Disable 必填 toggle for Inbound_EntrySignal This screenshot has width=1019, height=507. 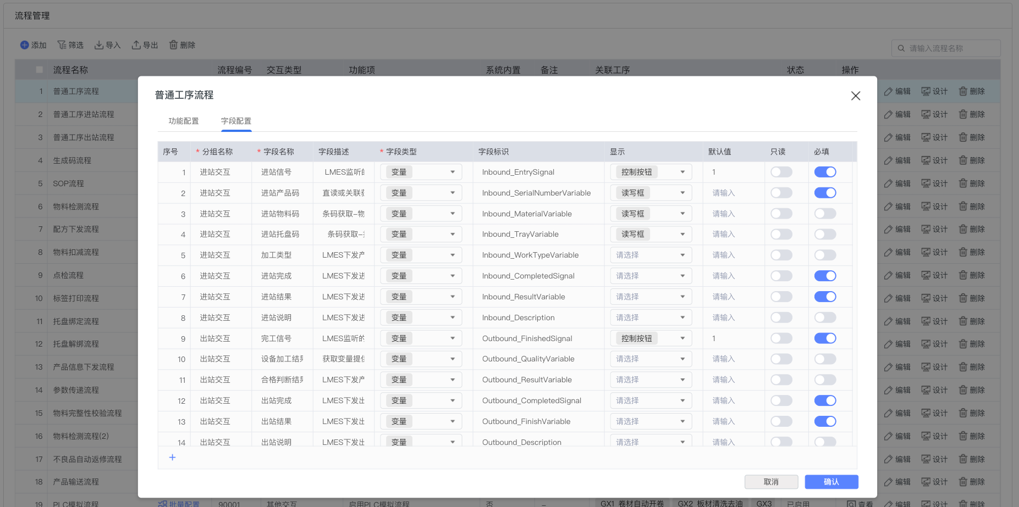(x=825, y=172)
